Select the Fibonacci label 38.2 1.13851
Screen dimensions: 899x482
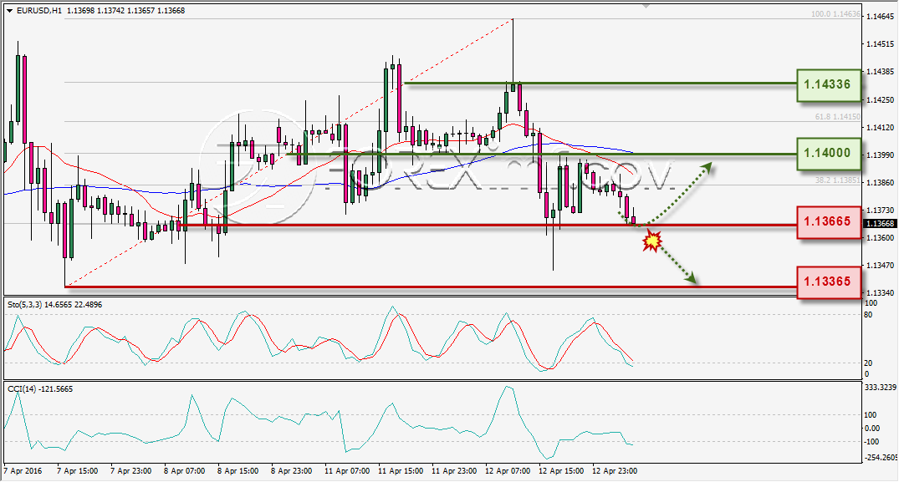[838, 180]
